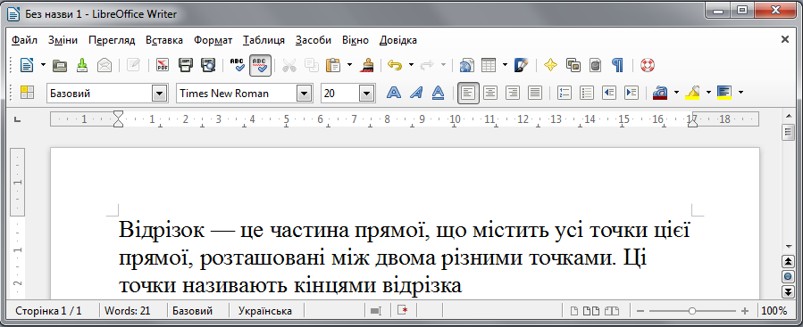Open Highlighting color dropdown arrow
The height and width of the screenshot is (327, 803).
709,93
